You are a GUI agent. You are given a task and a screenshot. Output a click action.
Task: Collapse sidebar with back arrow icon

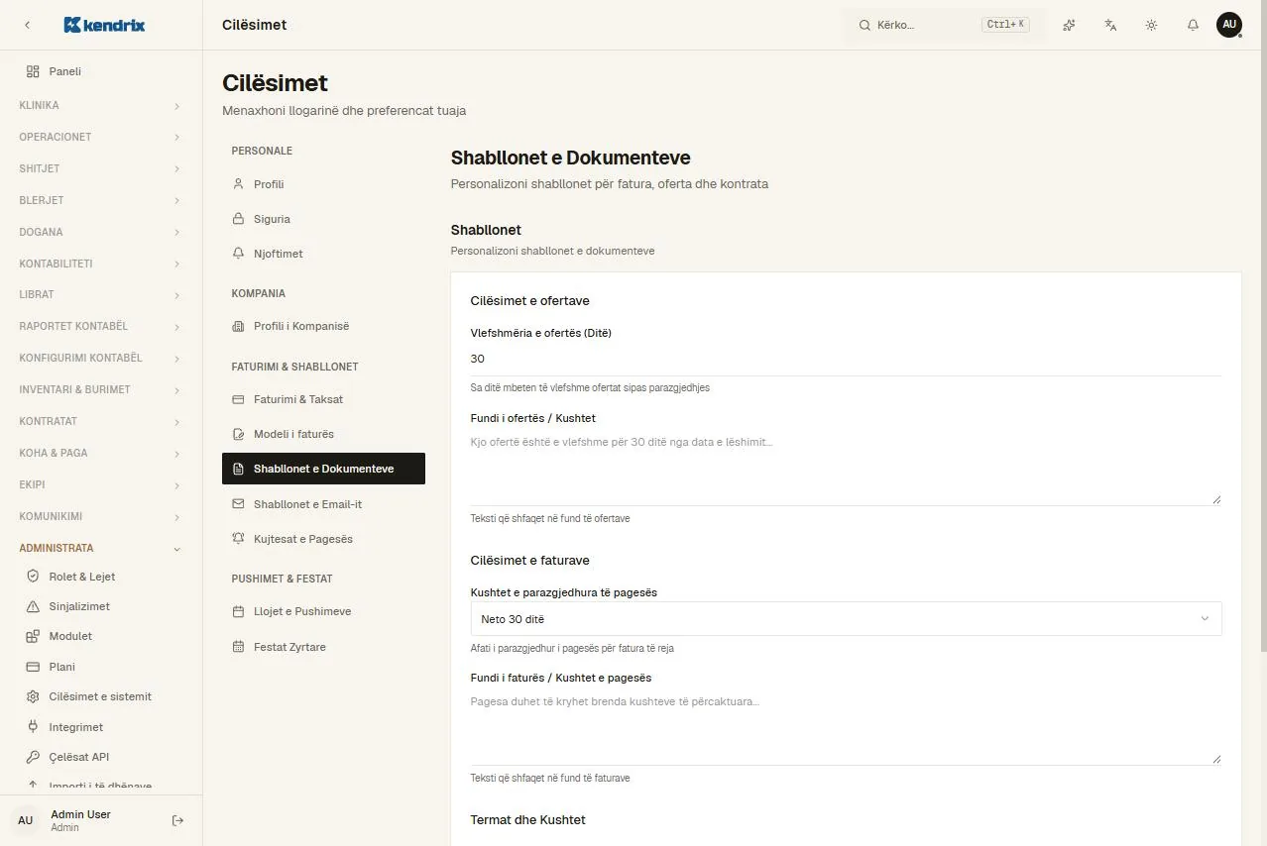pyautogui.click(x=27, y=25)
